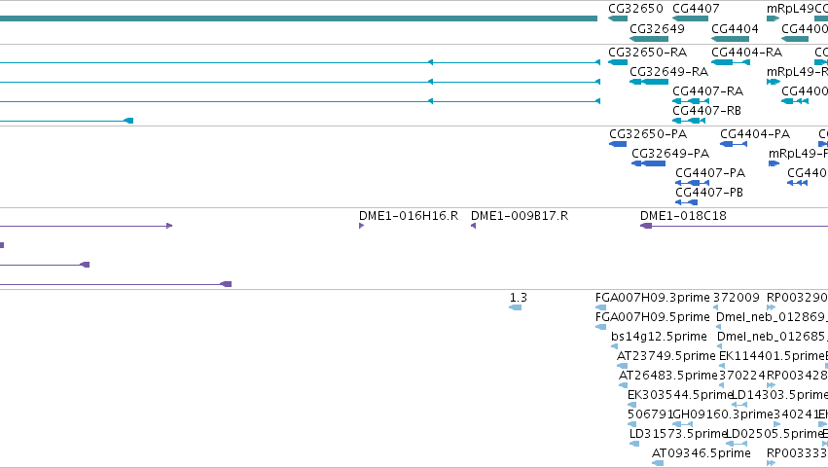Viewport: 828px width, 468px height.
Task: Click the DME1-016H16.R label
Action: click(409, 216)
